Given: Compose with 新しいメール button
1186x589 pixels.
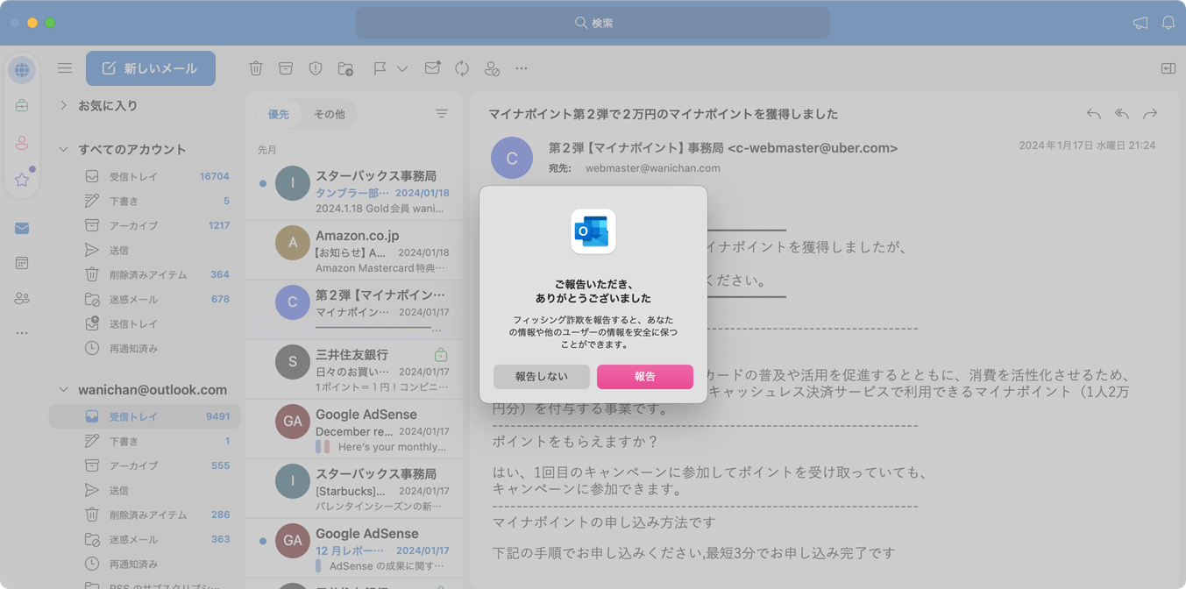Looking at the screenshot, I should click(x=151, y=68).
